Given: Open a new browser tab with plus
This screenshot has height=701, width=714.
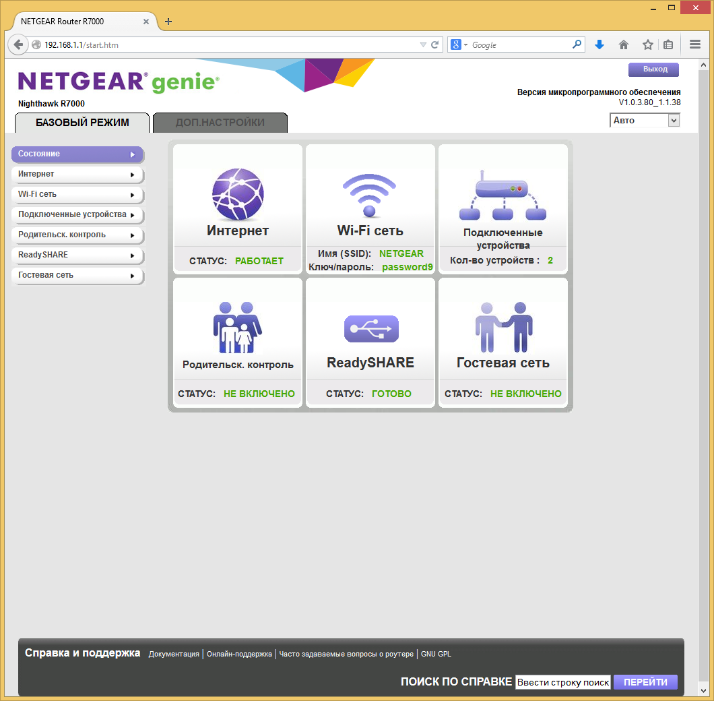Looking at the screenshot, I should point(168,22).
